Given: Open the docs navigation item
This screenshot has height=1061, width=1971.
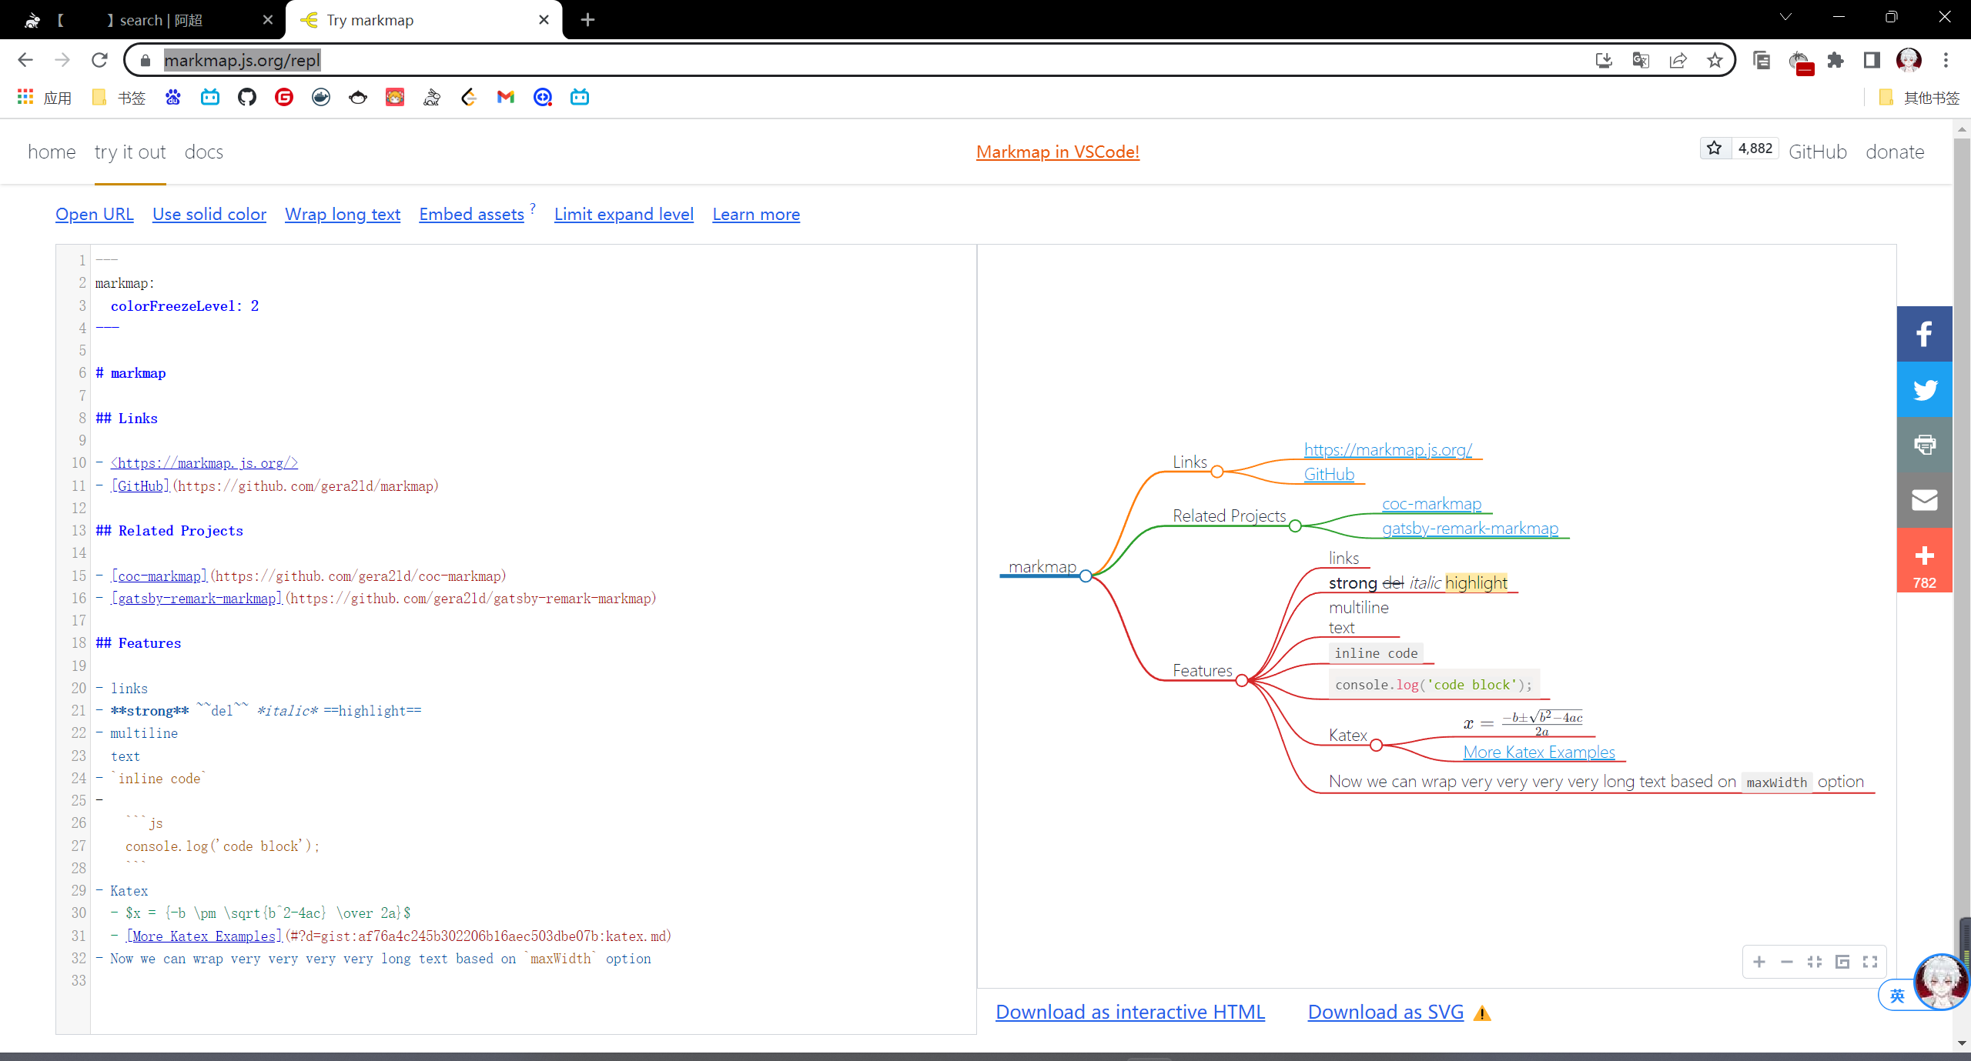Looking at the screenshot, I should pyautogui.click(x=204, y=152).
